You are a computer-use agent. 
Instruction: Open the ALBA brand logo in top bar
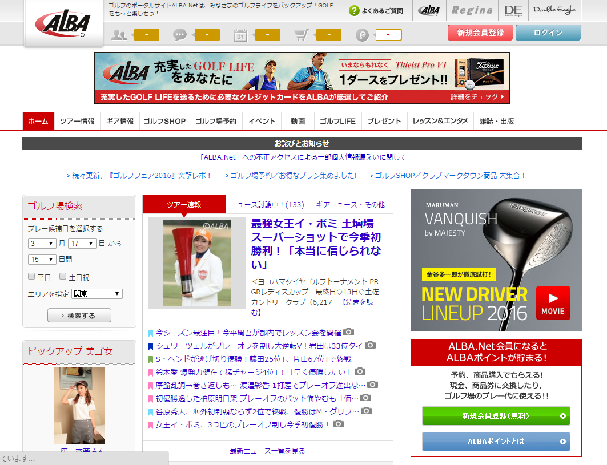tap(429, 10)
